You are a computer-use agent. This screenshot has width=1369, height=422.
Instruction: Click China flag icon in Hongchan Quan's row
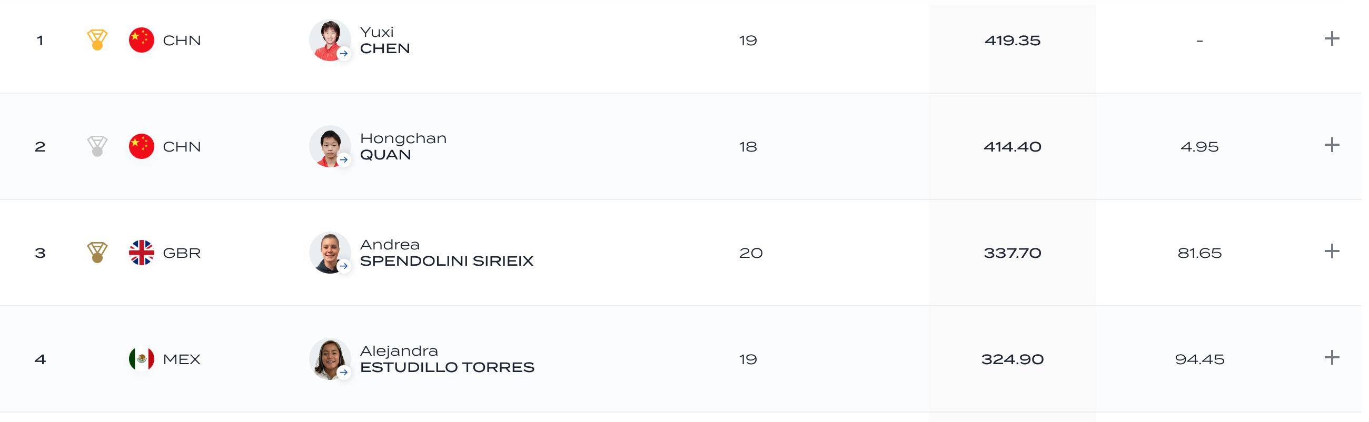click(141, 146)
